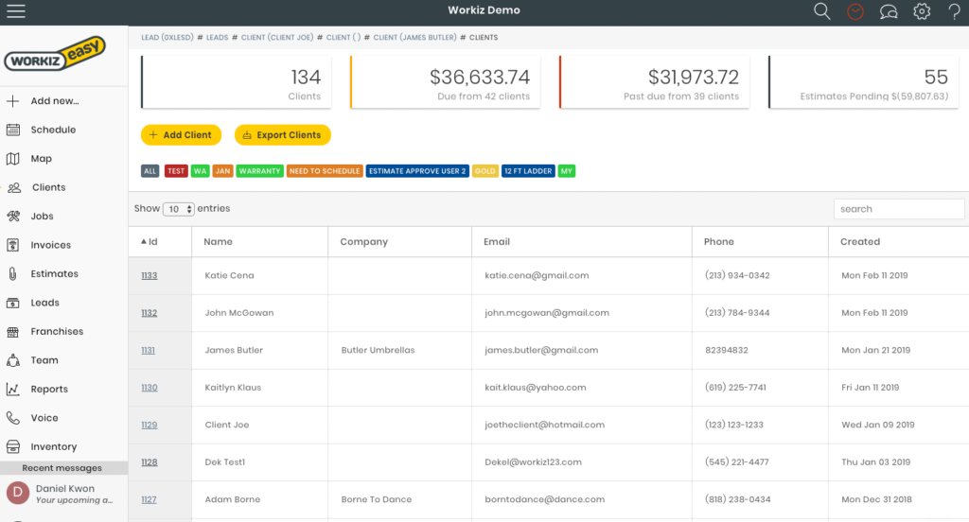Open the chat messages icon
The height and width of the screenshot is (522, 969).
point(889,11)
